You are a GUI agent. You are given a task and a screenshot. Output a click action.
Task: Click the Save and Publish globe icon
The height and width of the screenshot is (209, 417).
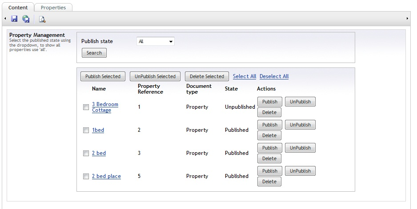coord(26,19)
